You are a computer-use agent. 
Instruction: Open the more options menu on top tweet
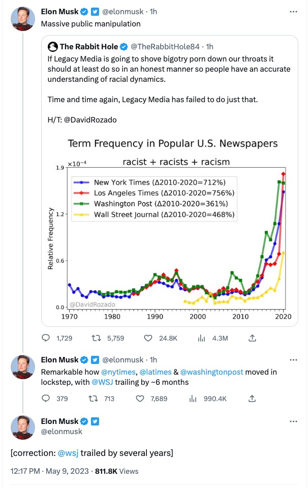click(x=294, y=11)
